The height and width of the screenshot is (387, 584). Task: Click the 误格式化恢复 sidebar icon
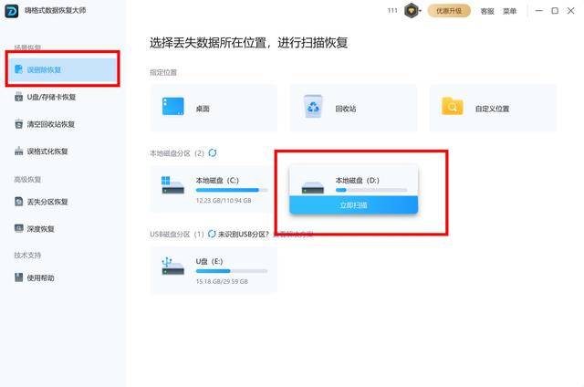tap(19, 152)
